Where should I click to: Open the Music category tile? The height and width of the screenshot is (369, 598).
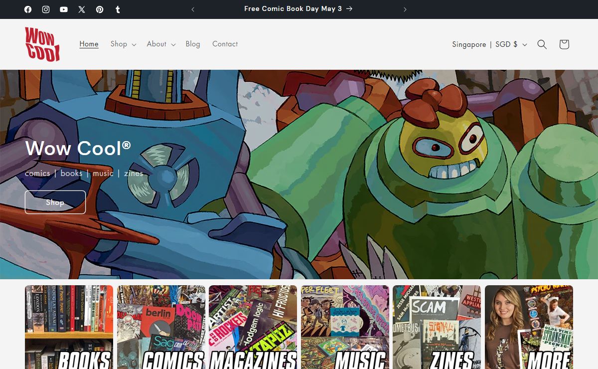tap(345, 327)
